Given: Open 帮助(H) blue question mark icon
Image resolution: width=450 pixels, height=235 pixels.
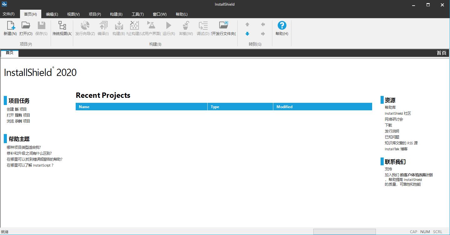Looking at the screenshot, I should pos(282,25).
